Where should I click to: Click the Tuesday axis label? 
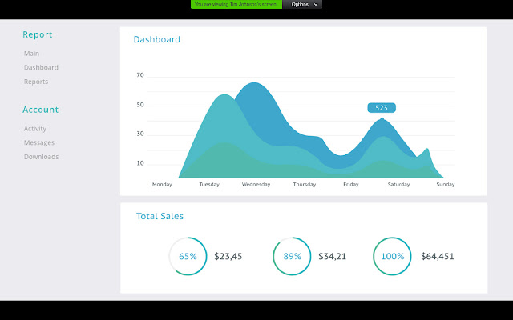pos(209,185)
